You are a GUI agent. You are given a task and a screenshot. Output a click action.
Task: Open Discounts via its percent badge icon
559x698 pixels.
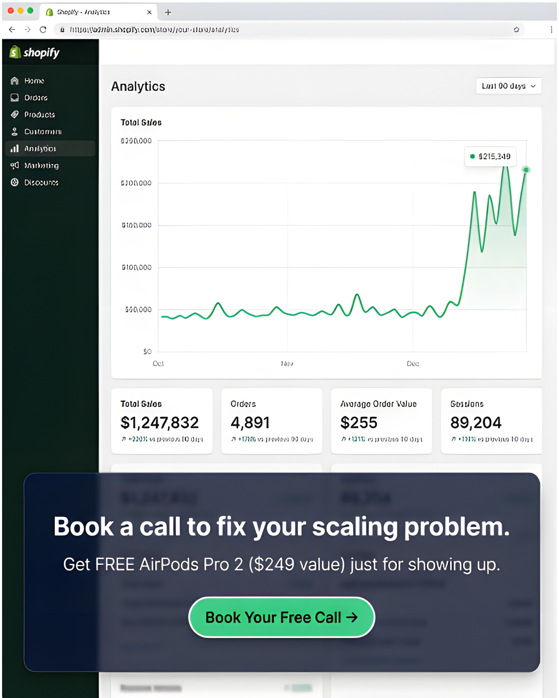[14, 182]
